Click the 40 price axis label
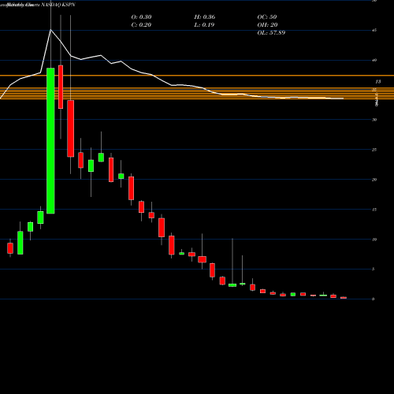Image resolution: width=394 pixels, height=394 pixels. tap(374, 60)
